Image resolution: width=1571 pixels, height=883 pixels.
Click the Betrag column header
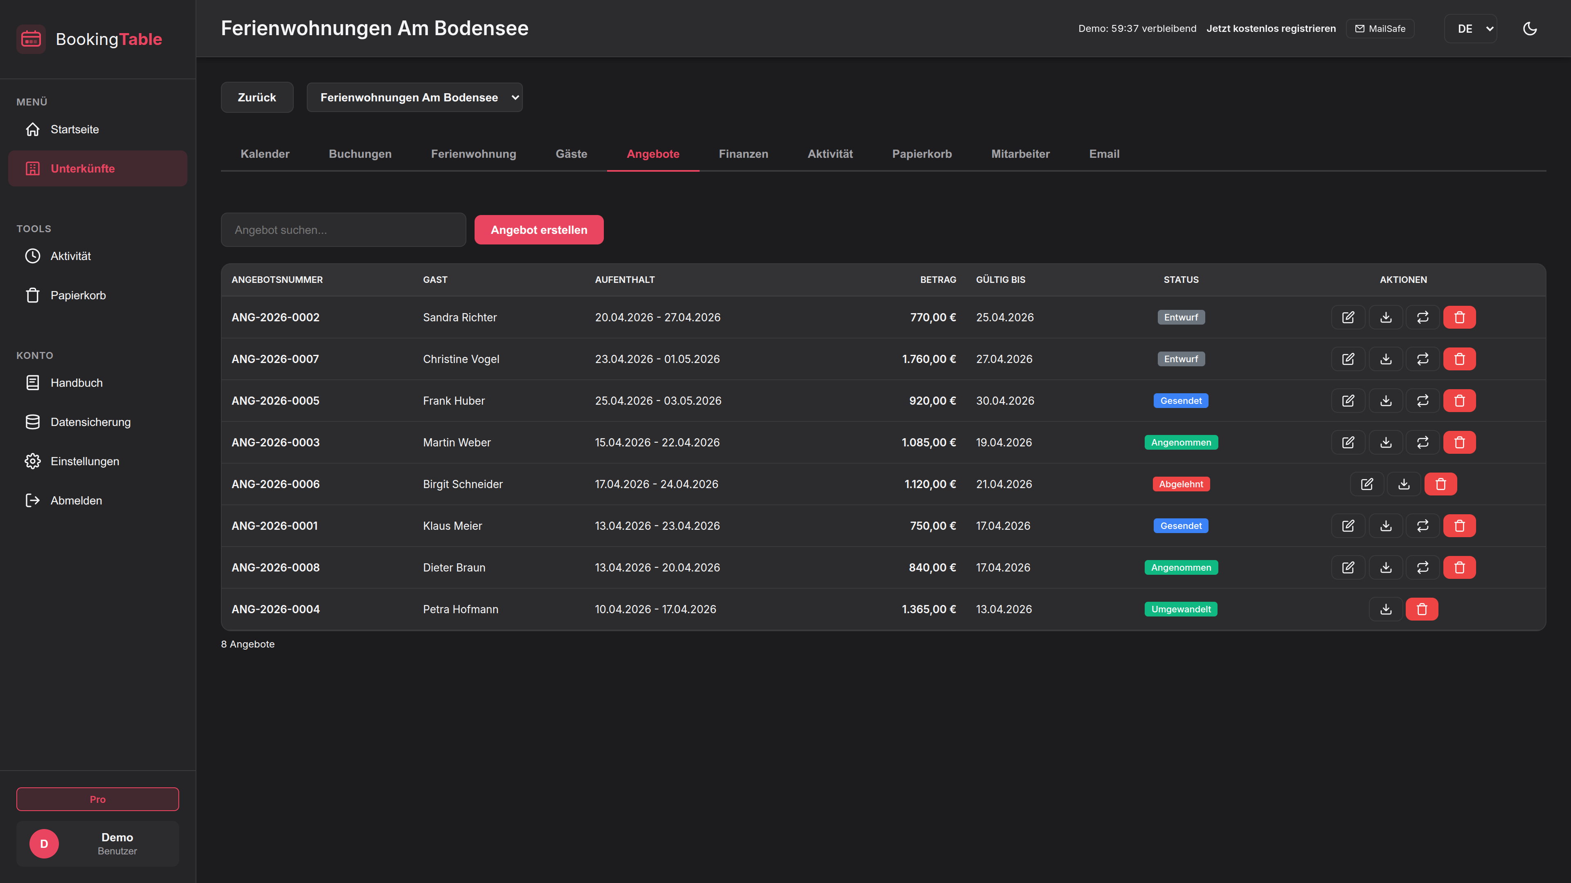(x=938, y=280)
